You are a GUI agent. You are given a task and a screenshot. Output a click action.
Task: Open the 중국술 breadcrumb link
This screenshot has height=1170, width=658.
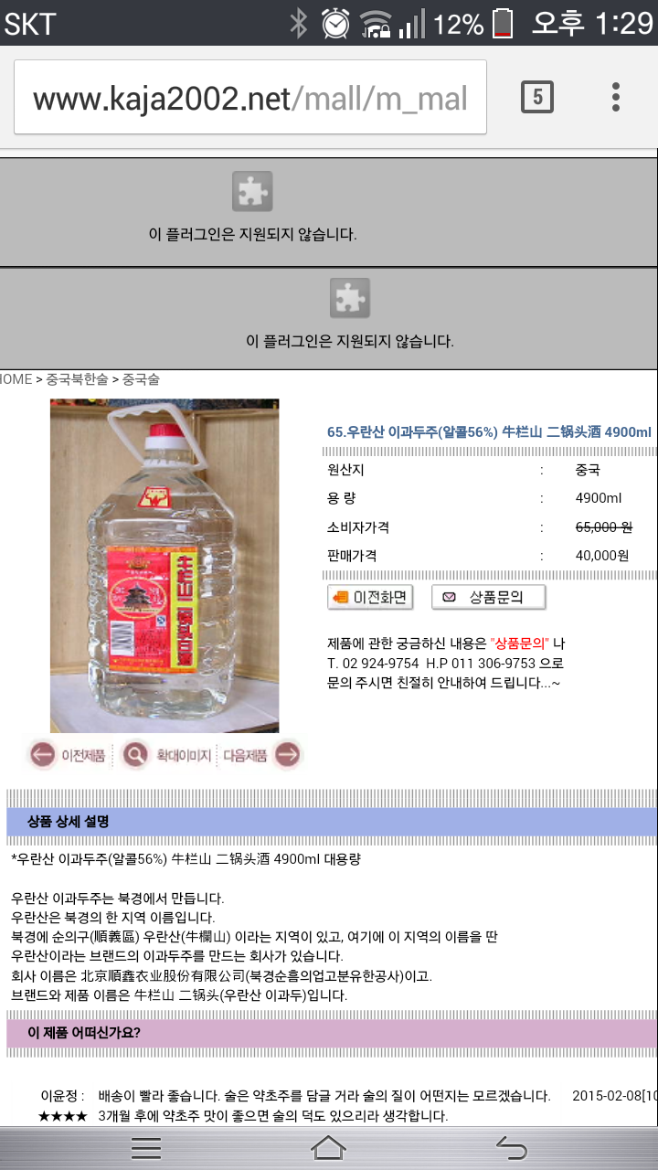click(x=141, y=379)
